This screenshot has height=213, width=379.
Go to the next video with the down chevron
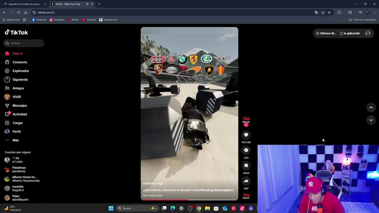[x=371, y=120]
